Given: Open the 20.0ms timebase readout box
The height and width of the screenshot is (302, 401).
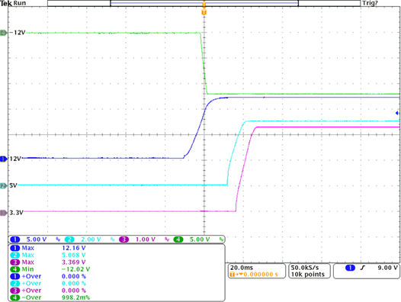Looking at the screenshot, I should (x=256, y=271).
